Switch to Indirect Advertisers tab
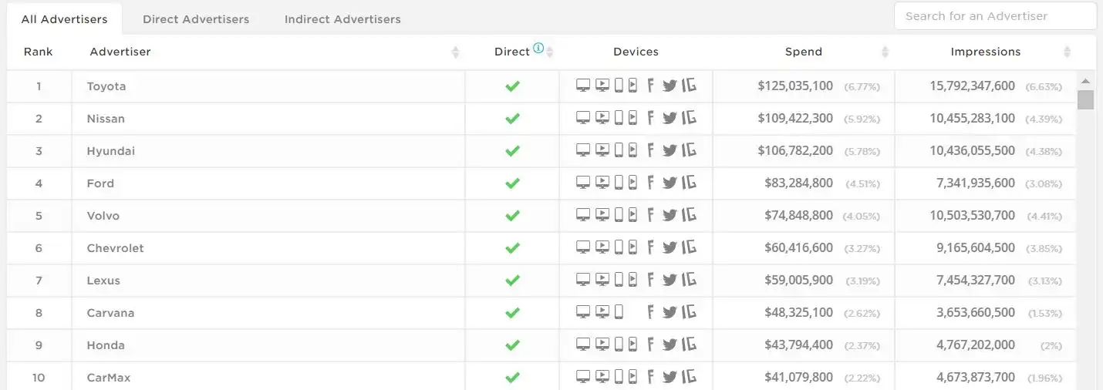The image size is (1103, 390). point(342,19)
